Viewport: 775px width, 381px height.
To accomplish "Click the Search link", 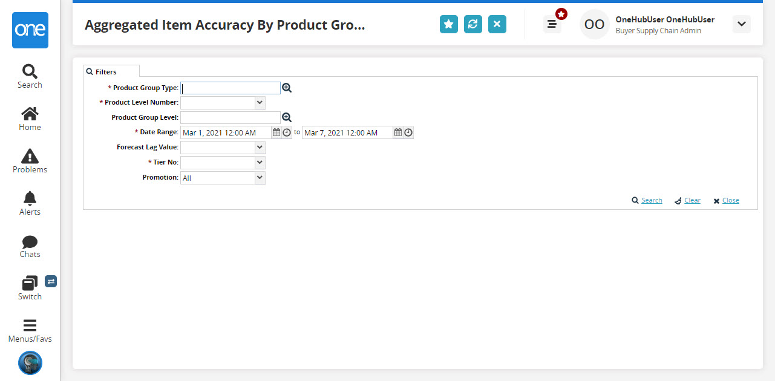I will pos(652,200).
